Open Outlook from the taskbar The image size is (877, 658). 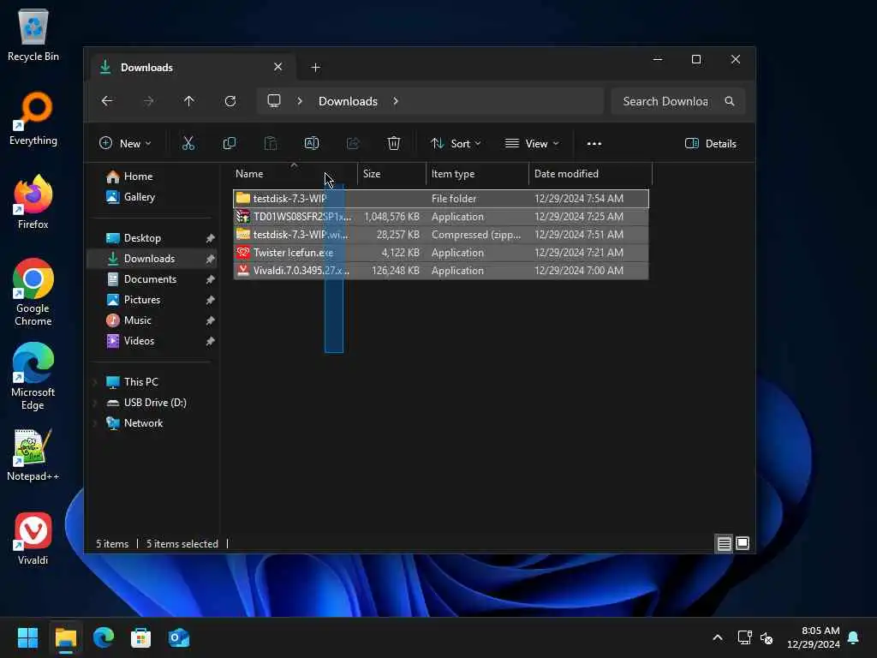coord(179,637)
